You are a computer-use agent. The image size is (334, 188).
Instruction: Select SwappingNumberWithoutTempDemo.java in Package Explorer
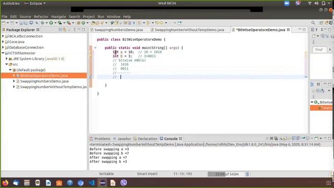[x=53, y=87]
